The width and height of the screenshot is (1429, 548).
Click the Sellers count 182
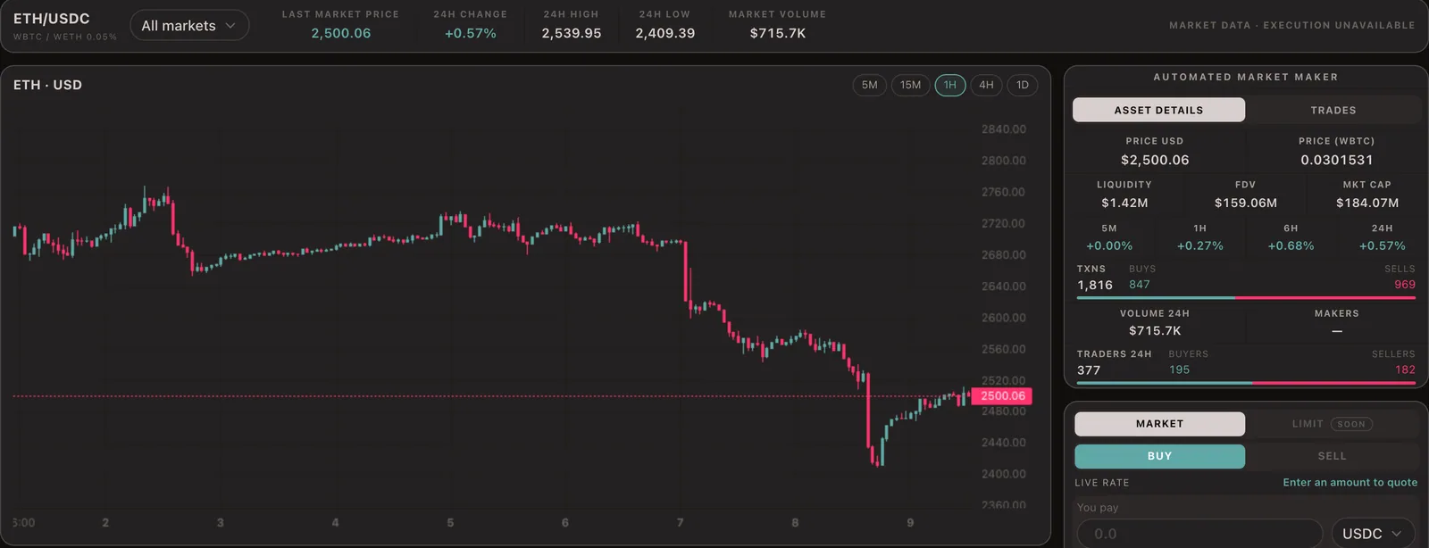click(x=1405, y=369)
